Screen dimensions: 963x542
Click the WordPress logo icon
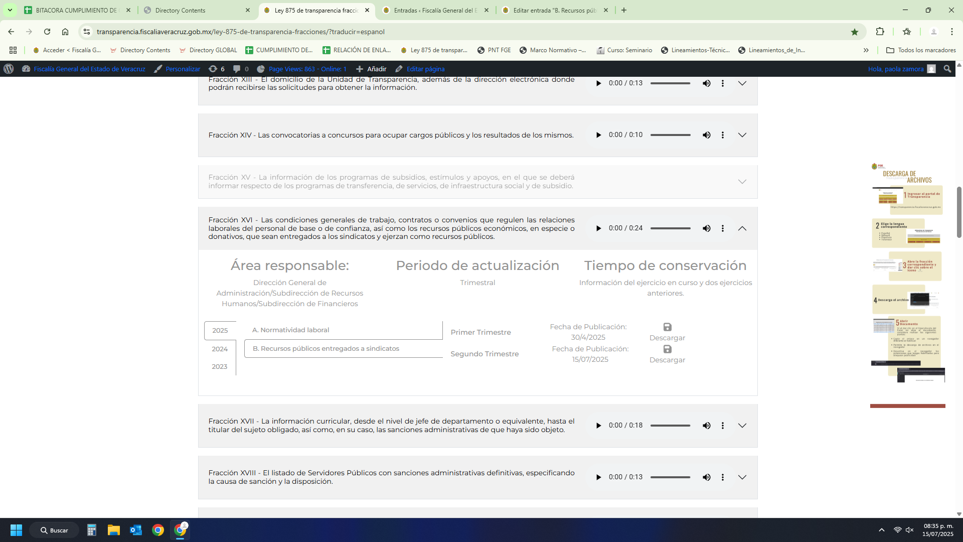pyautogui.click(x=9, y=69)
